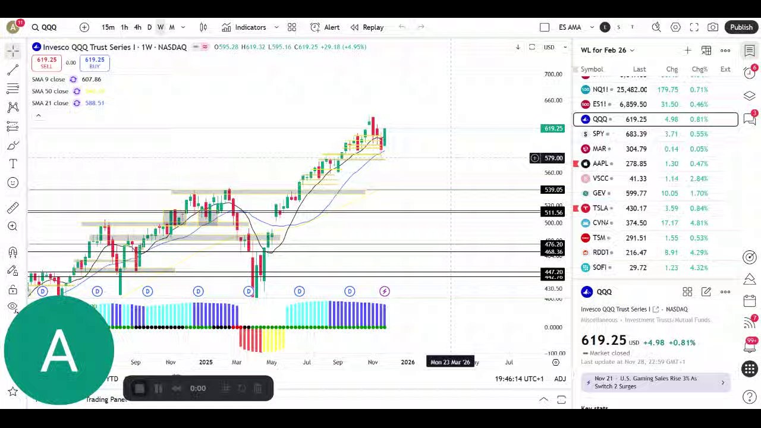Viewport: 761px width, 428px height.
Task: Switch to the daily D timeframe
Action: coord(149,27)
